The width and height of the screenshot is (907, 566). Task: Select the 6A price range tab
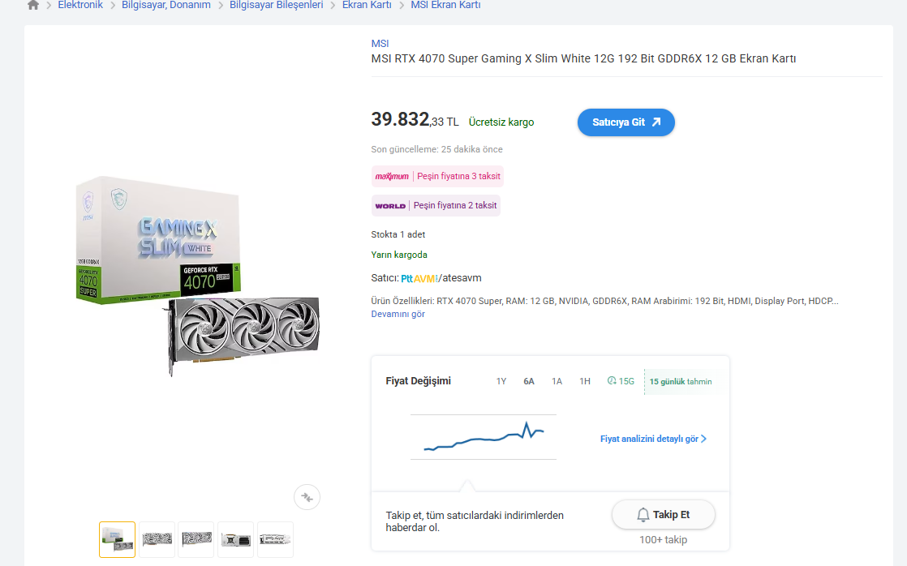tap(529, 381)
